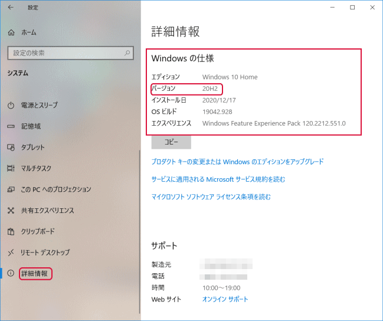Click the タブレット tablet icon
The image size is (383, 321).
[x=11, y=148]
